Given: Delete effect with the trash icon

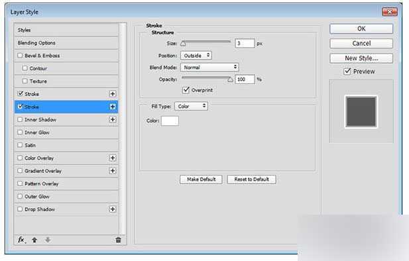Looking at the screenshot, I should (118, 240).
